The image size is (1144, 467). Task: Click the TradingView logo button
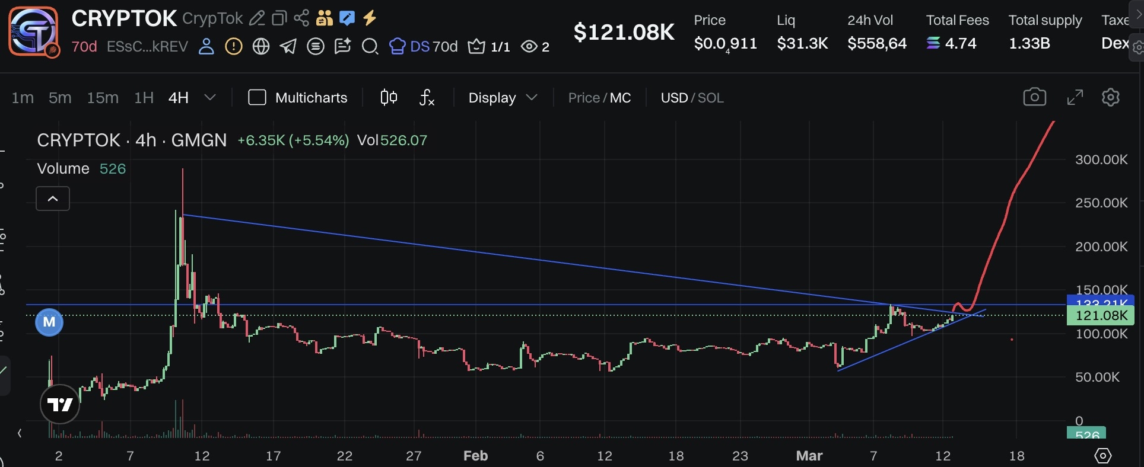pyautogui.click(x=60, y=404)
